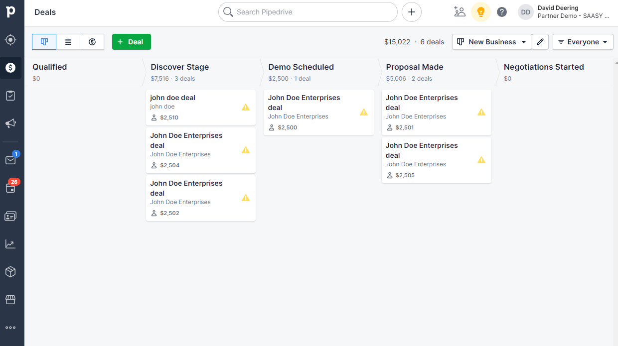Click $5,006 · 2 deals summary

coord(409,79)
